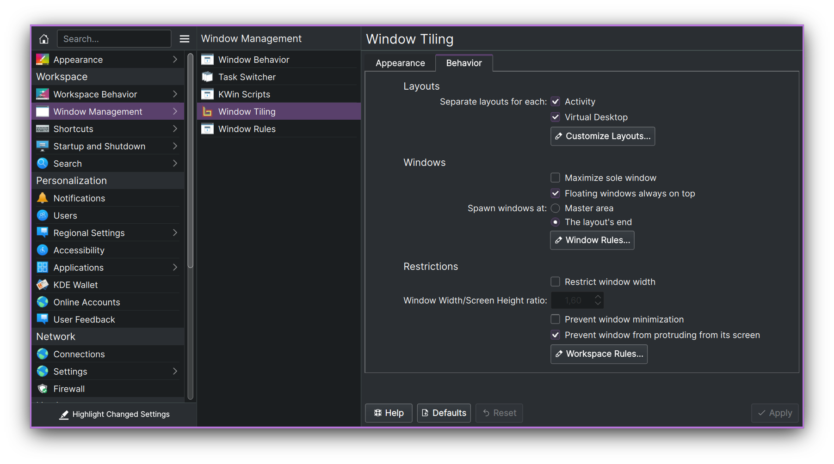Uncheck separate layouts for Virtual Desktop
The image size is (834, 464).
556,117
